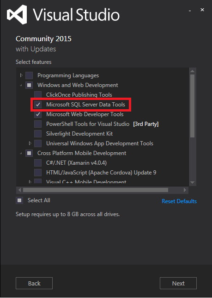Screen dimensions: 212x298
Task: Click the Reset Defaults link
Action: (x=179, y=201)
